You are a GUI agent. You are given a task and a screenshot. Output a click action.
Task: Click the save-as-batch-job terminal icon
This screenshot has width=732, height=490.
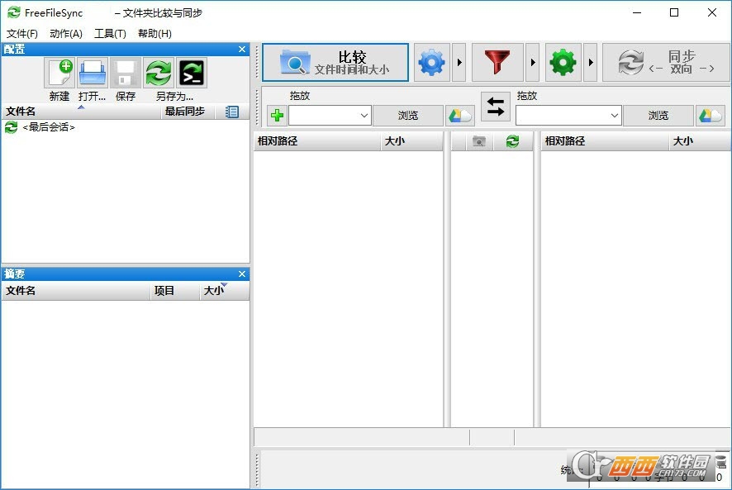(192, 74)
